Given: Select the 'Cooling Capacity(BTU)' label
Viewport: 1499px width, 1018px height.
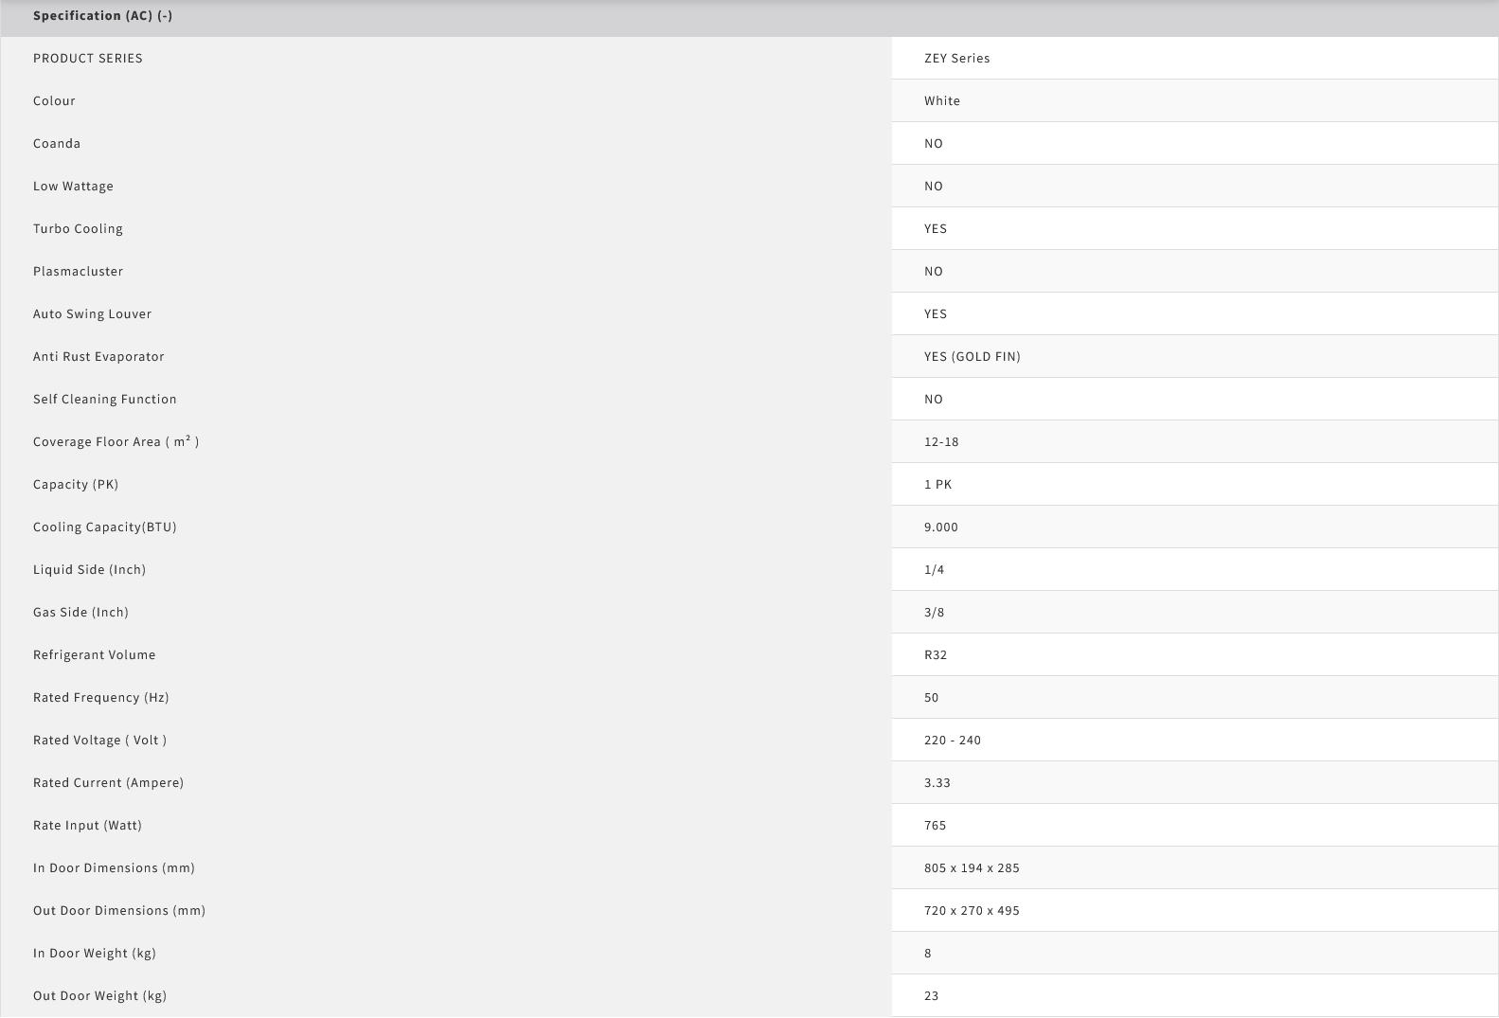Looking at the screenshot, I should [105, 527].
